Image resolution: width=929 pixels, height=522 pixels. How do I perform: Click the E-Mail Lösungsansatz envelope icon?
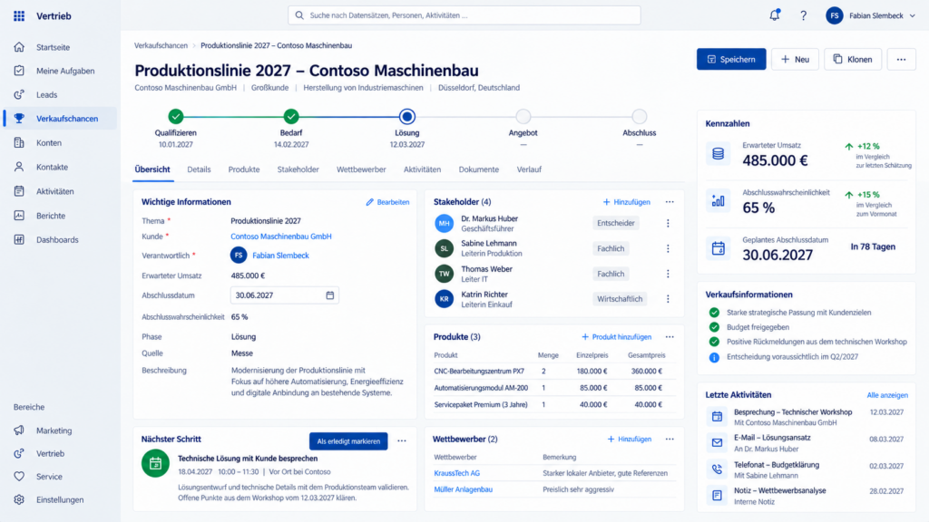717,442
